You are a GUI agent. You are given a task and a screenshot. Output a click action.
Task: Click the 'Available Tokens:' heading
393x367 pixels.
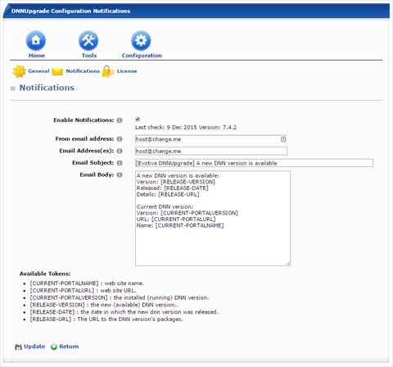45,274
